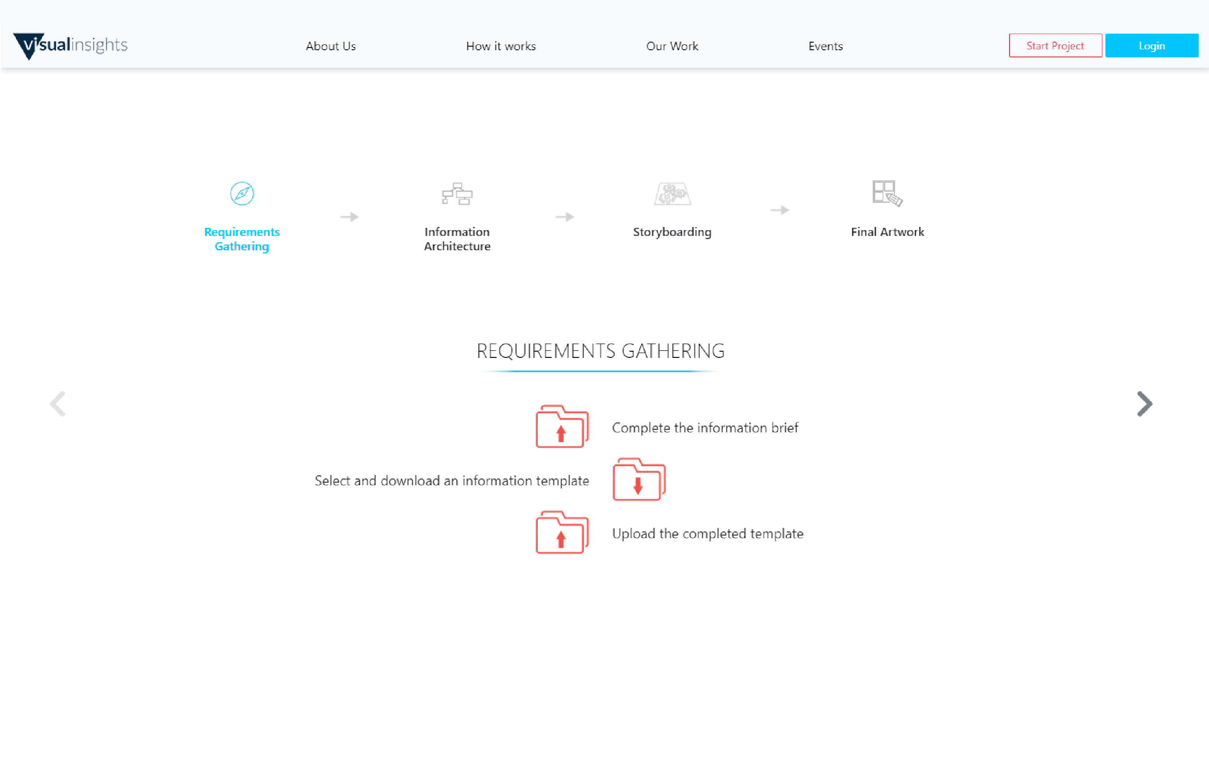Select the Requirements Gathering compass icon
Screen dimensions: 1209x771
tap(242, 193)
